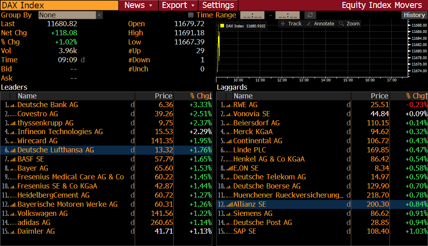This screenshot has width=428, height=246.
Task: Open Henkel AG & Co KGaA row
Action: [x=322, y=159]
